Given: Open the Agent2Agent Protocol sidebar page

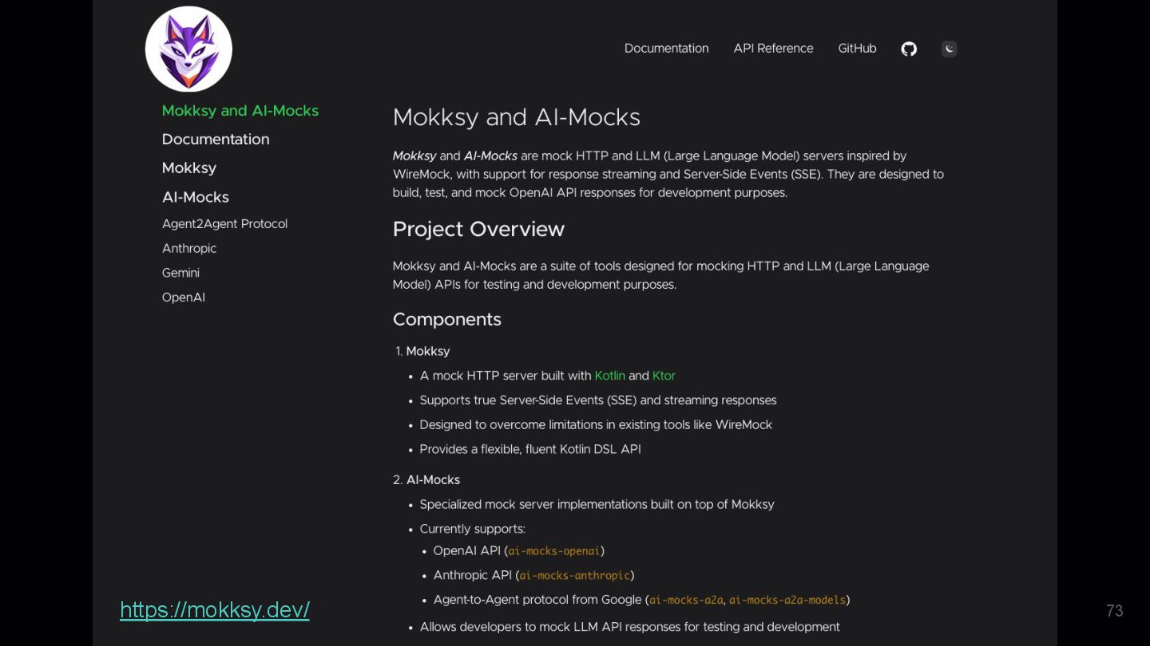Looking at the screenshot, I should (x=224, y=224).
